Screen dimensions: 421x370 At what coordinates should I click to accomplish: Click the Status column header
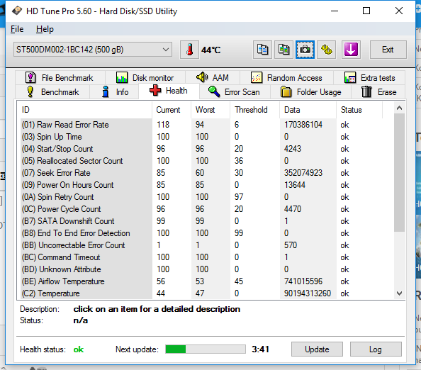tap(359, 110)
